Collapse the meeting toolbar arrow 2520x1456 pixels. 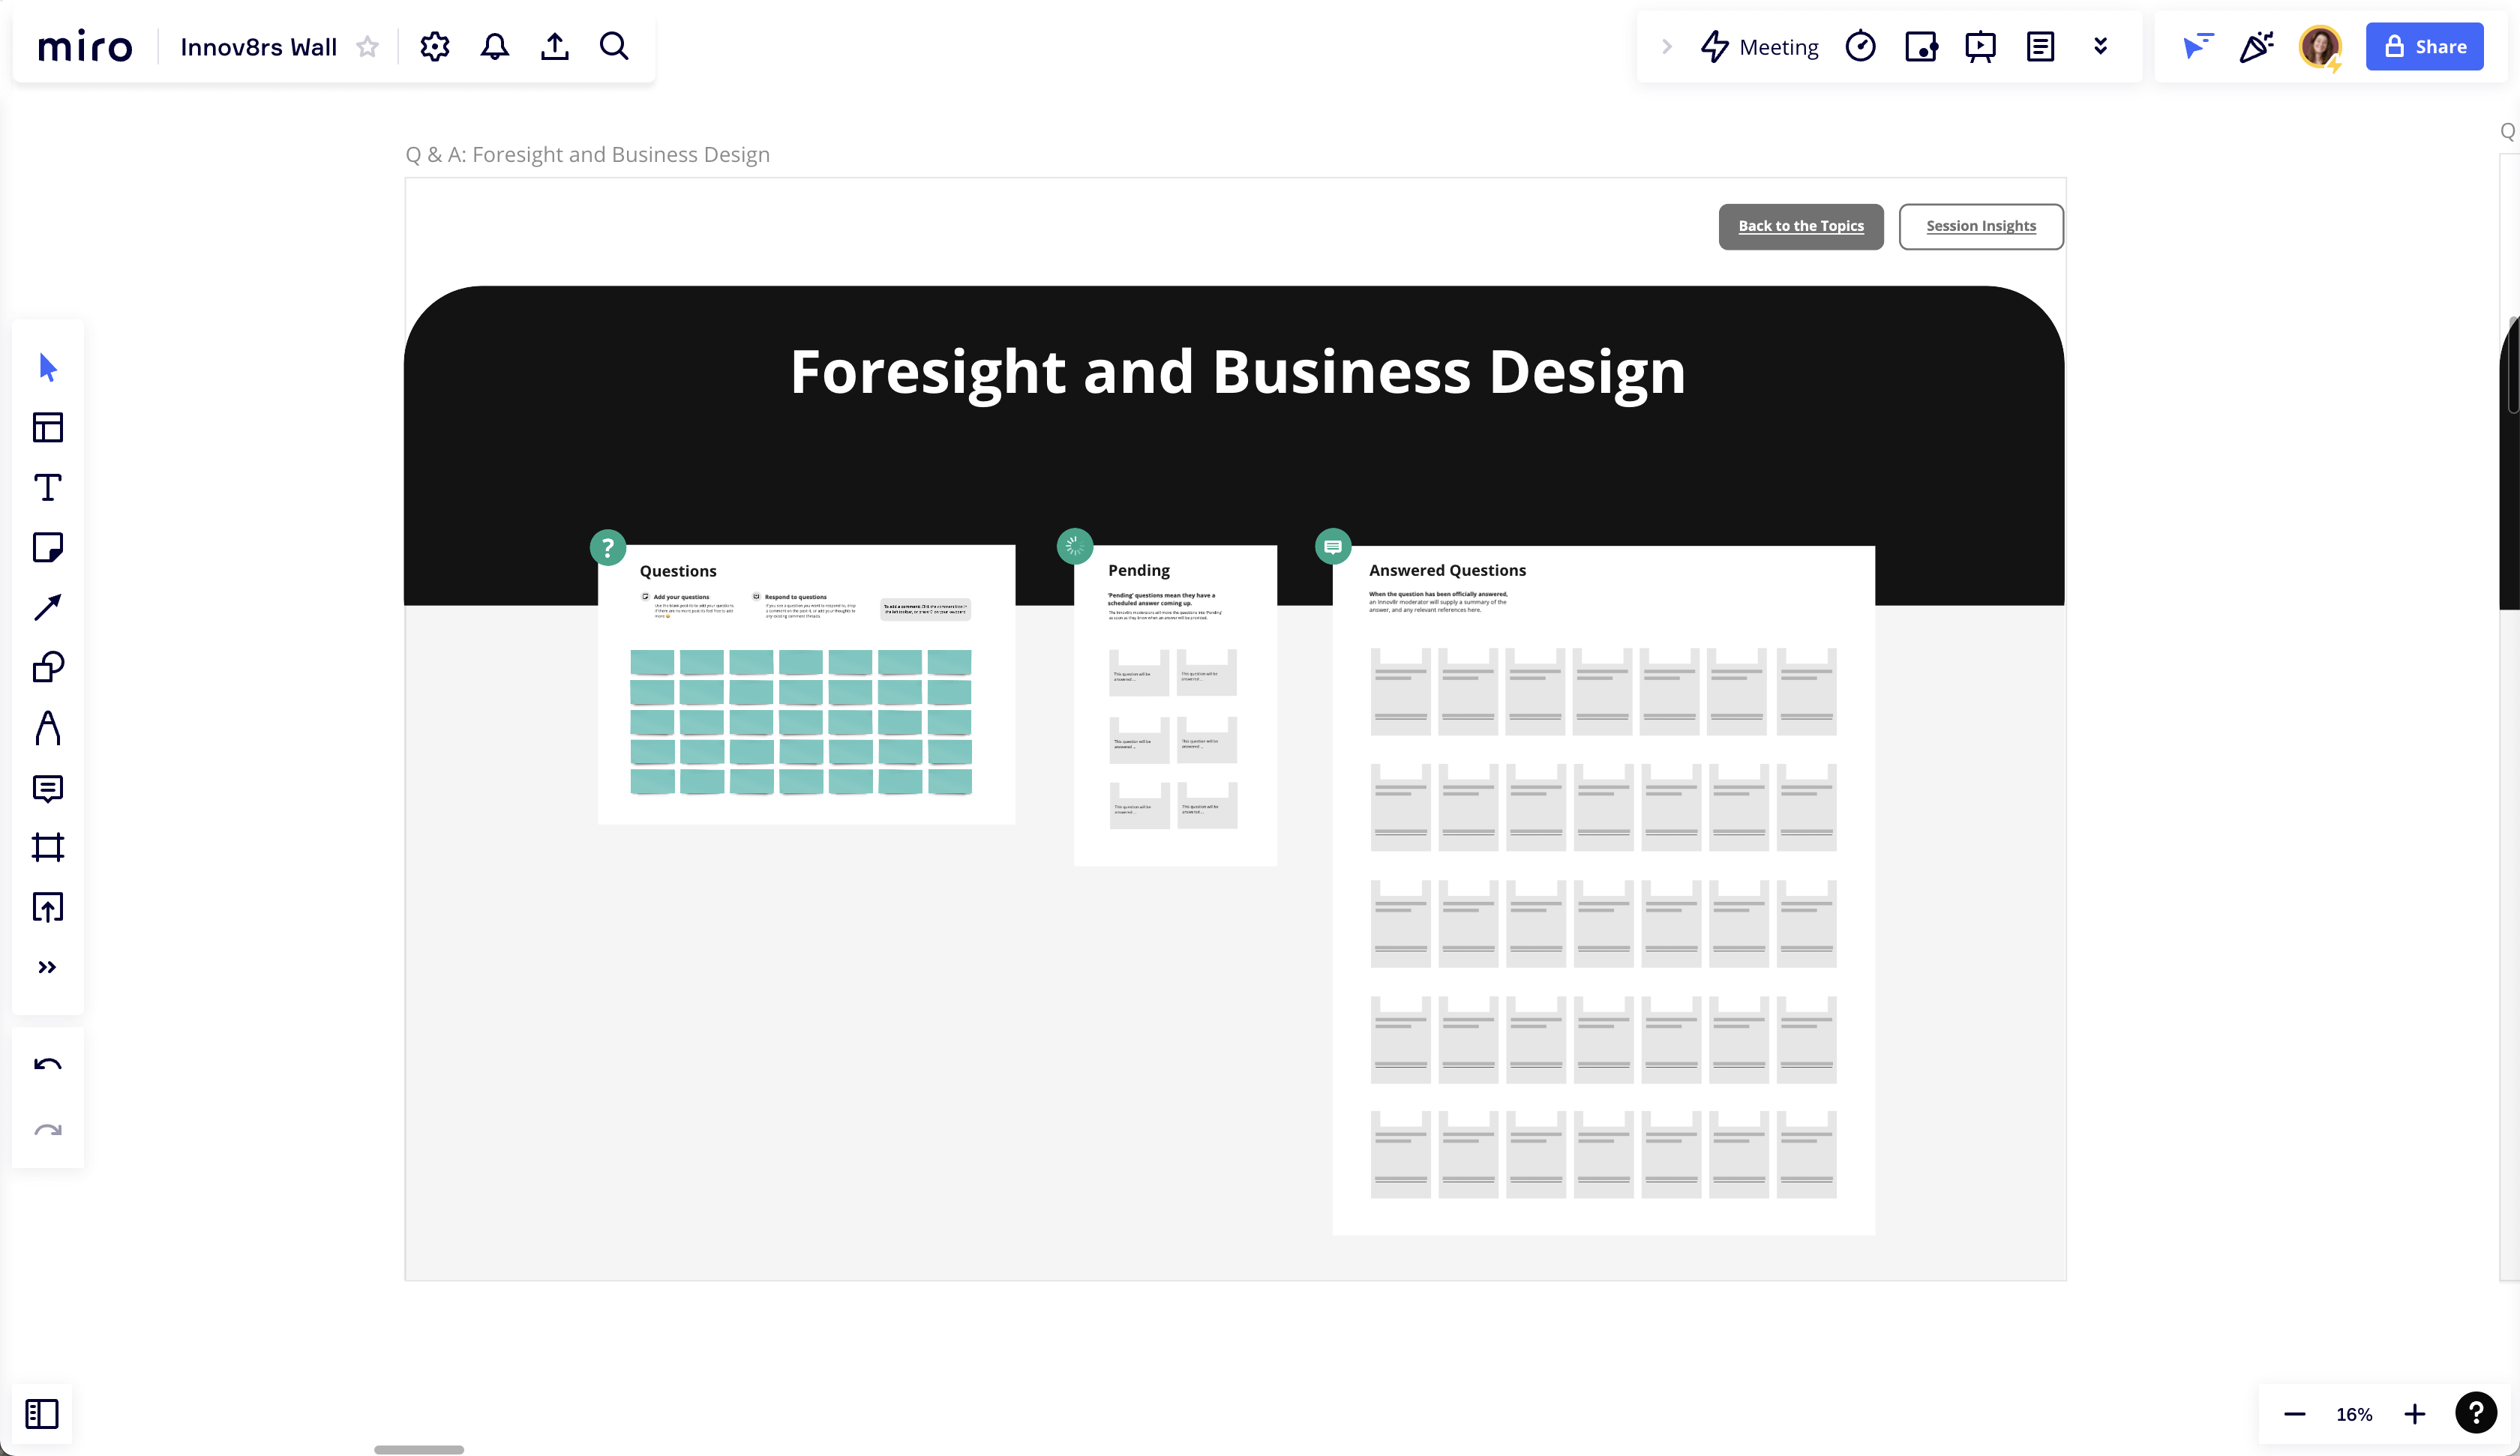pyautogui.click(x=1666, y=47)
